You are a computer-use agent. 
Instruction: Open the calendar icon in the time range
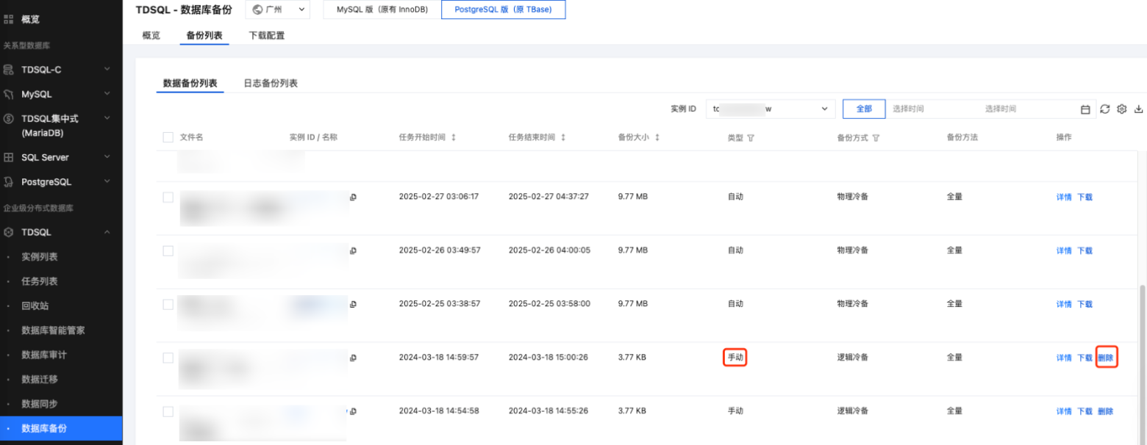1085,109
